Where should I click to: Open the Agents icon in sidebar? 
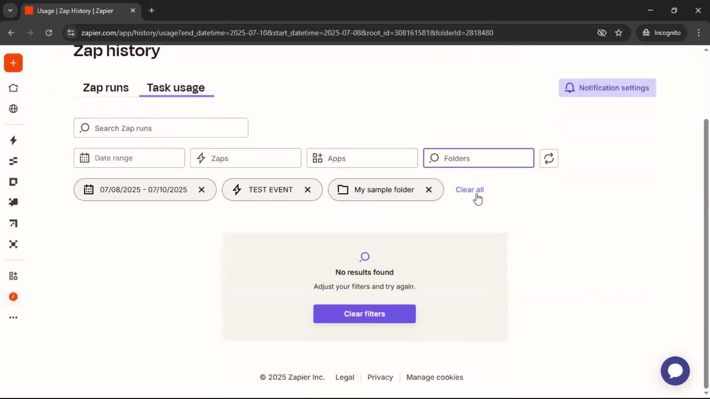tap(13, 244)
